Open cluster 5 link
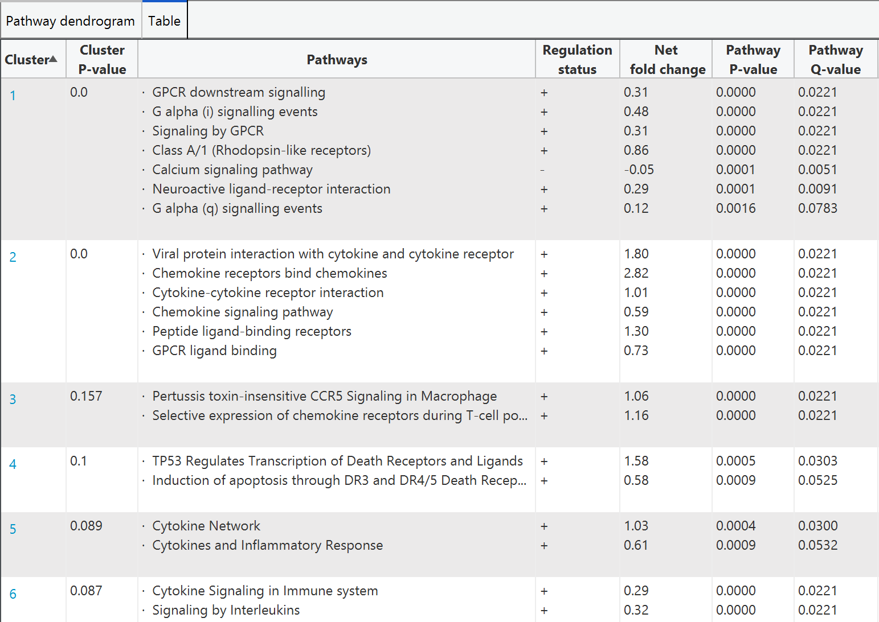 [13, 529]
